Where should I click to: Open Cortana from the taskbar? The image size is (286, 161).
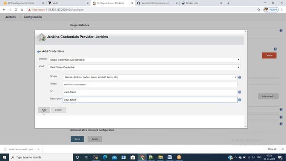(x=77, y=157)
